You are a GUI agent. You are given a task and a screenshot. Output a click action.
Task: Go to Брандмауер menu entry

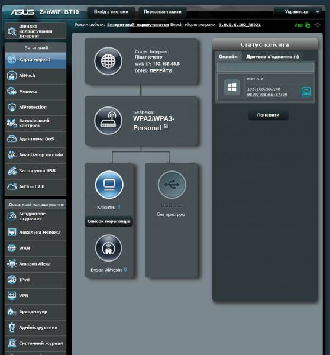(35, 312)
